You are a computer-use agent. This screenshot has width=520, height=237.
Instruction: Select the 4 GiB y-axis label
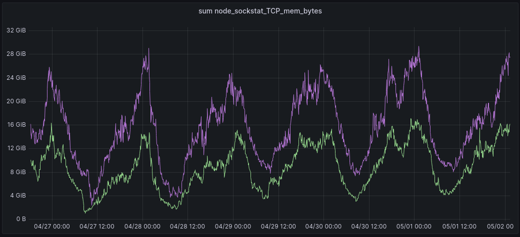click(17, 196)
